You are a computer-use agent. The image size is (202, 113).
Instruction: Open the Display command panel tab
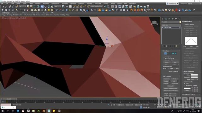coord(176,19)
